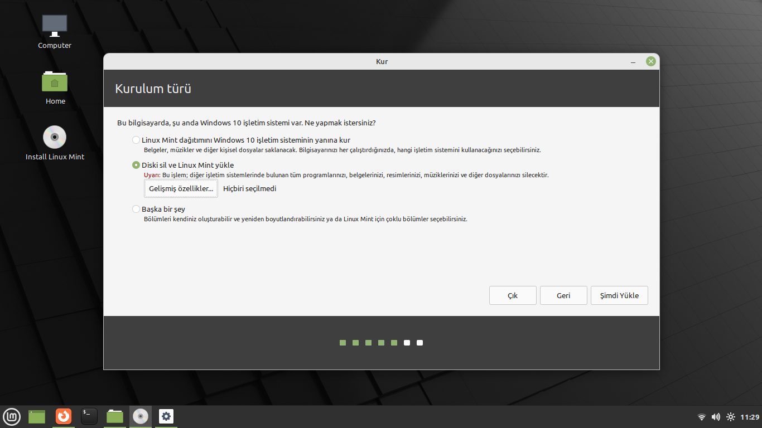Open the Home folder desktop icon
The width and height of the screenshot is (762, 428).
click(55, 87)
